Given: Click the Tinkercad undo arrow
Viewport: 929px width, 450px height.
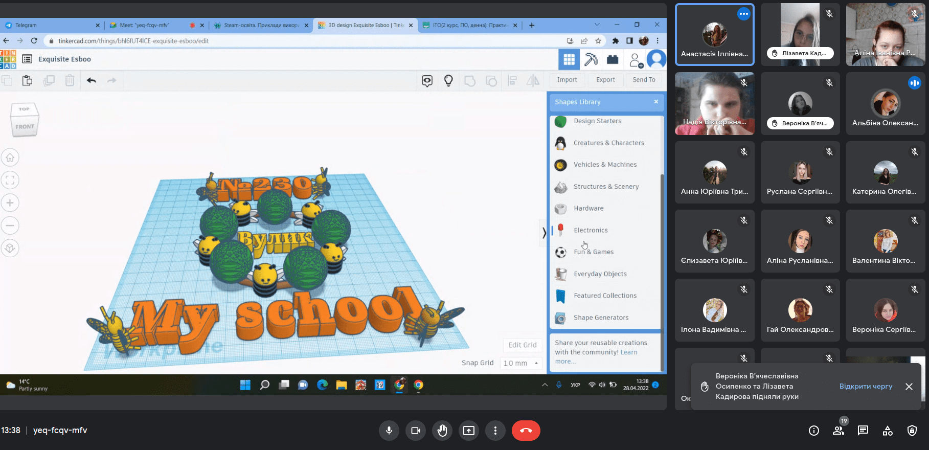Looking at the screenshot, I should [x=92, y=80].
